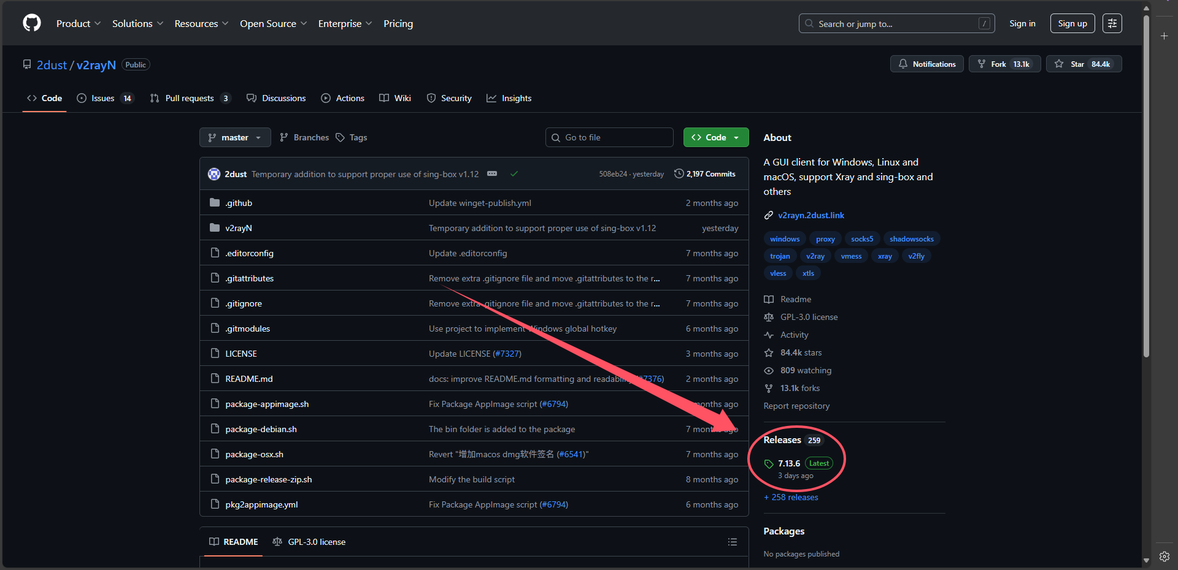
Task: Click the xtls topic tag
Action: click(808, 273)
